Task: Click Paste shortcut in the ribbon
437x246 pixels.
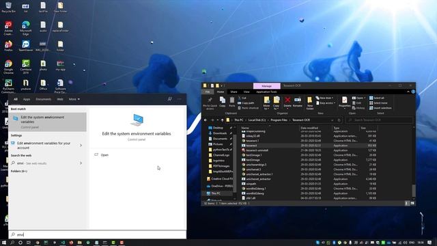Action: pyautogui.click(x=248, y=108)
